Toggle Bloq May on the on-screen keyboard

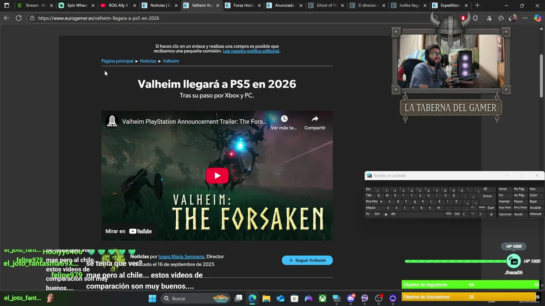click(372, 201)
